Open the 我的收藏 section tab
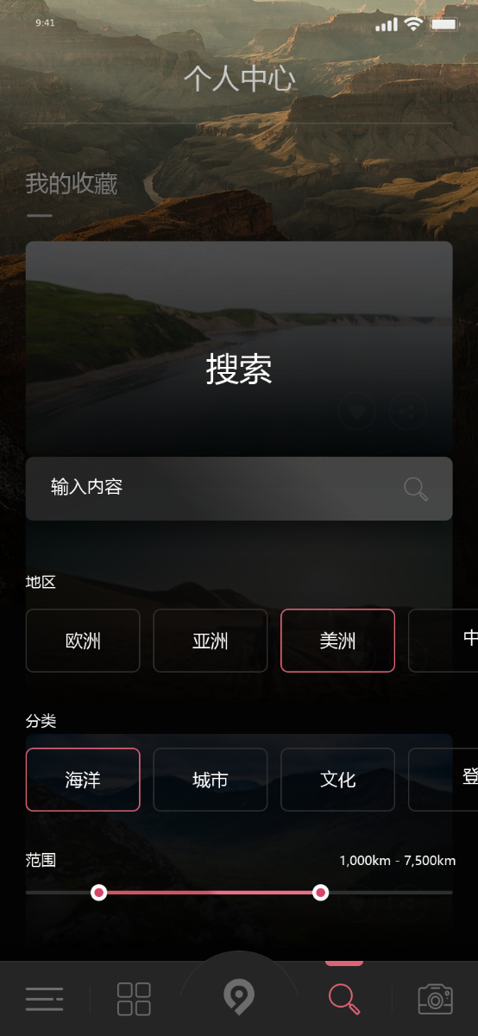The height and width of the screenshot is (1036, 478). click(72, 184)
